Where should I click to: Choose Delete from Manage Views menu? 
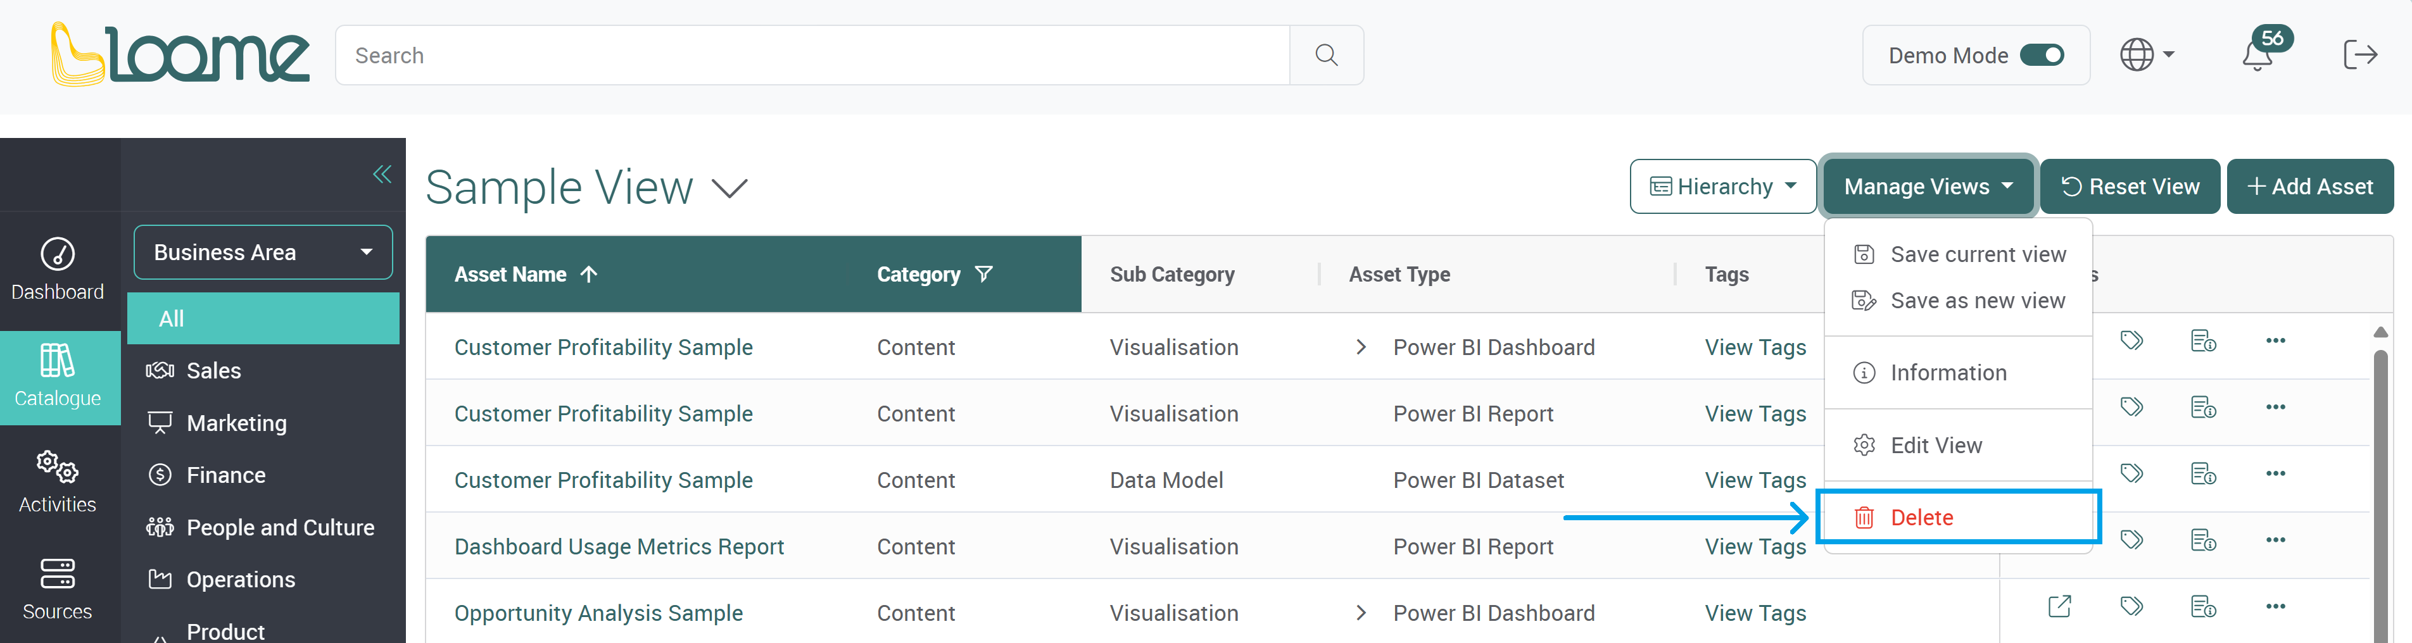point(1959,518)
